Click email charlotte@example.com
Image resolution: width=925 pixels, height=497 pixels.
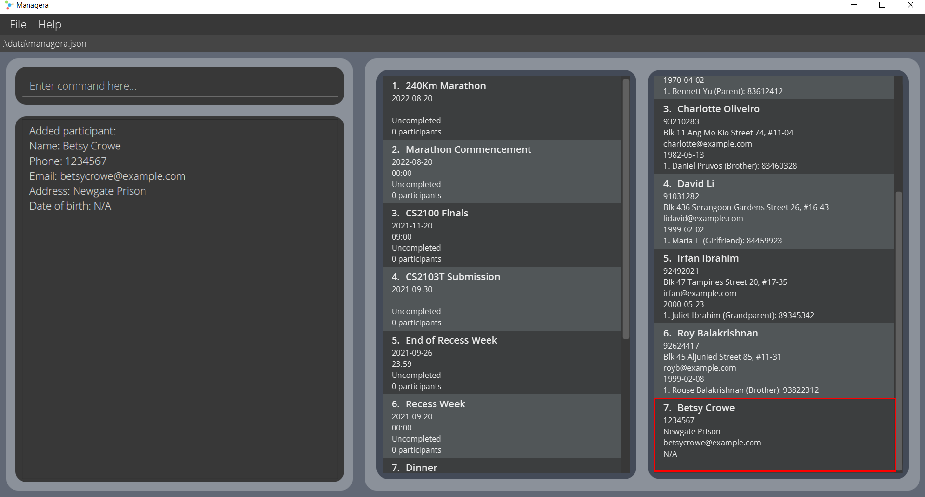[x=707, y=144]
